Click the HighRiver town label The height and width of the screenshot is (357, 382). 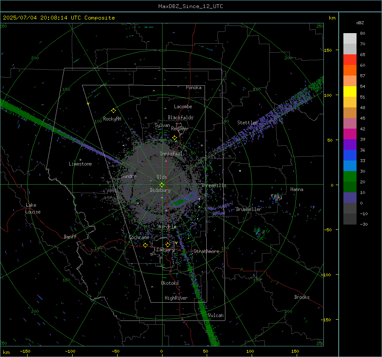(176, 298)
